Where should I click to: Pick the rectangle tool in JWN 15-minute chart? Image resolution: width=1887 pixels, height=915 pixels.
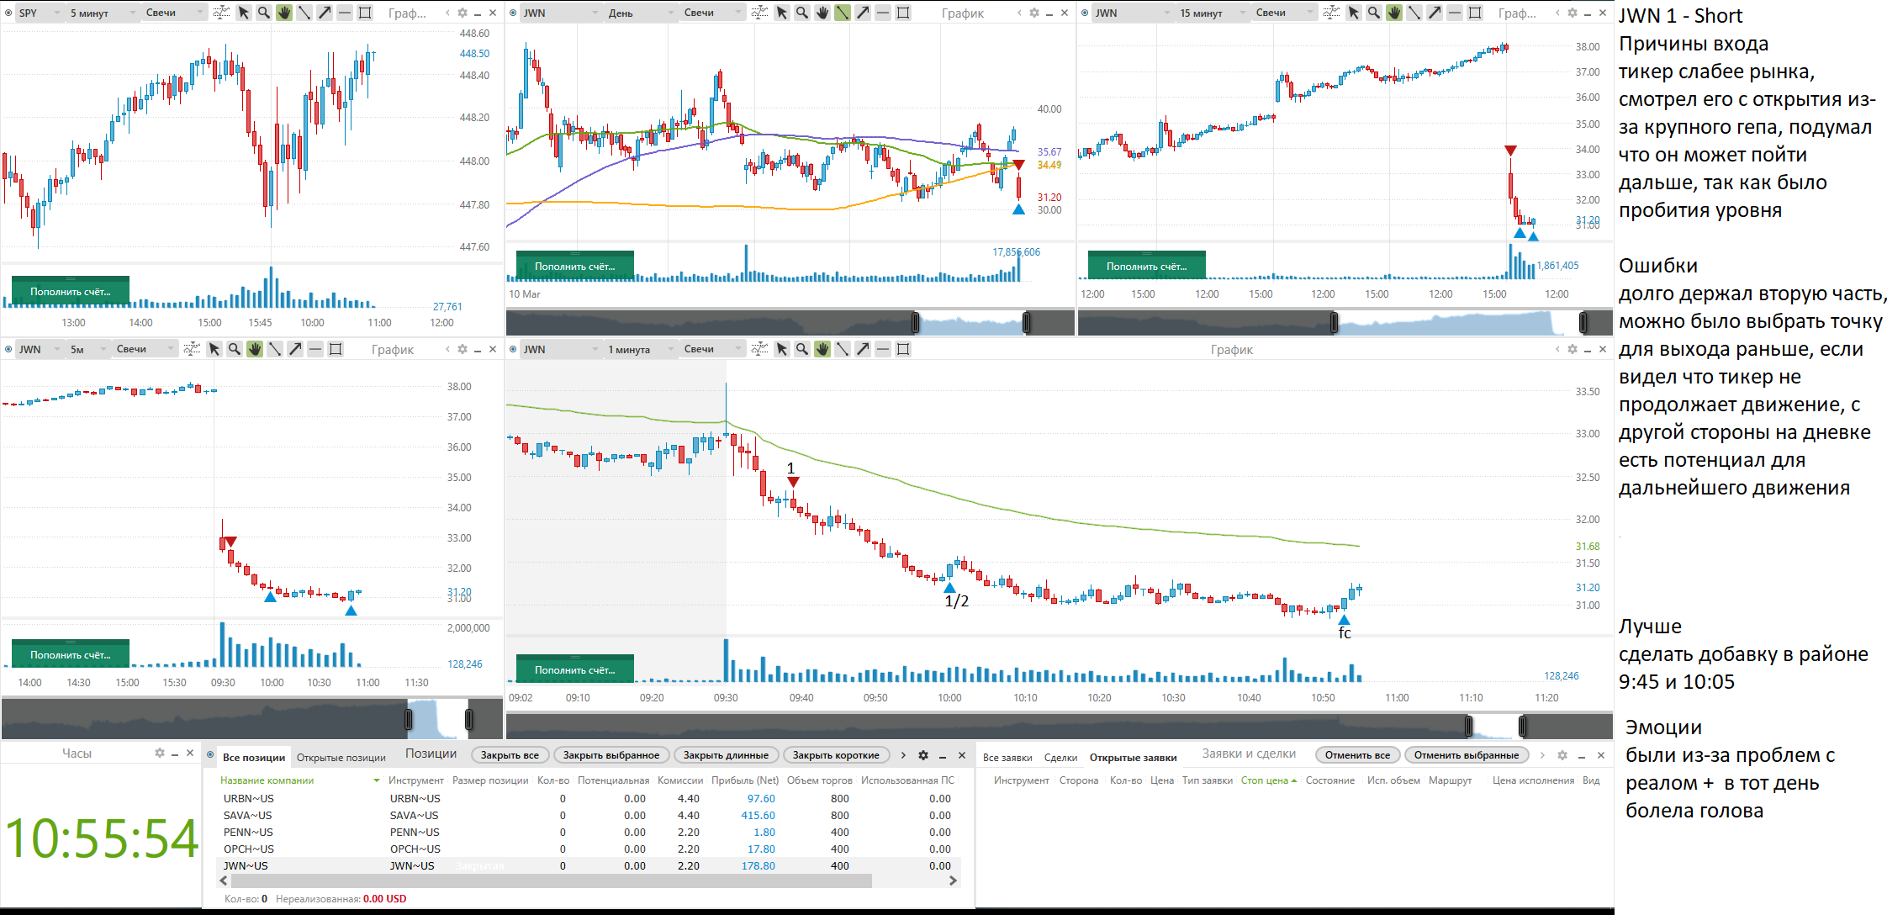click(1475, 13)
